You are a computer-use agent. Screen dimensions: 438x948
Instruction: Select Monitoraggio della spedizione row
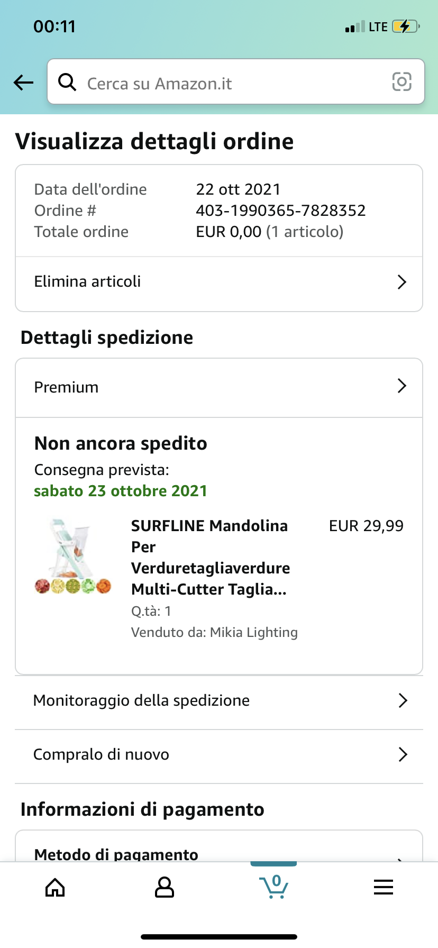click(141, 700)
